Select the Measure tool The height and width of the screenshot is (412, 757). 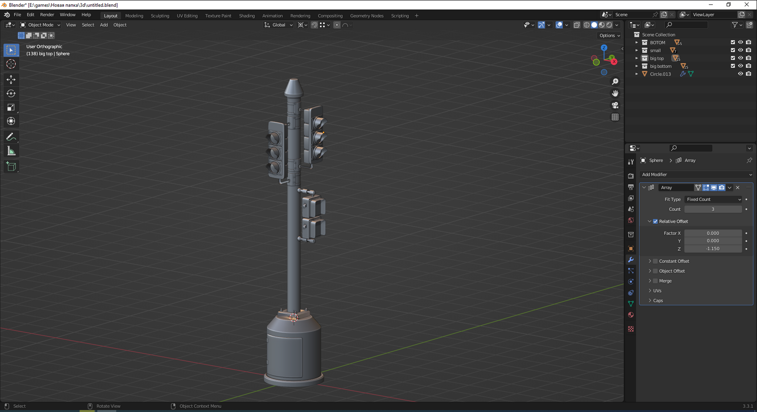pos(11,151)
